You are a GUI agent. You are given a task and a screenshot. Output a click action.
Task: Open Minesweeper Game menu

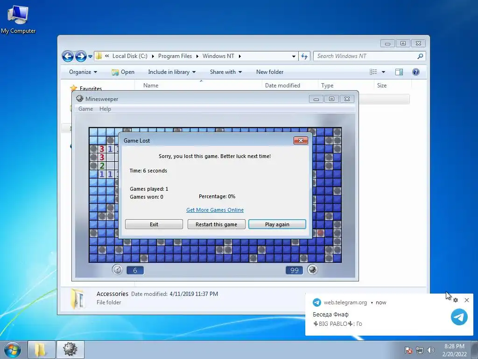(85, 109)
